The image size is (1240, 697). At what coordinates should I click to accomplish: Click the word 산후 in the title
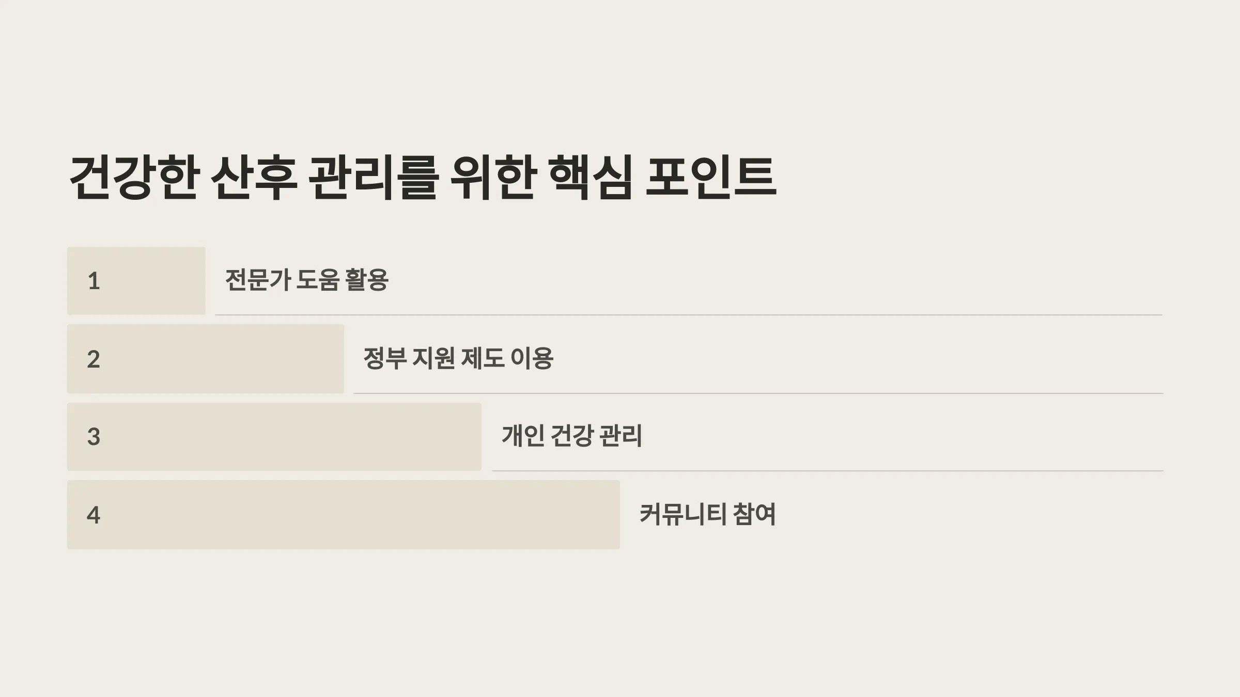click(254, 178)
